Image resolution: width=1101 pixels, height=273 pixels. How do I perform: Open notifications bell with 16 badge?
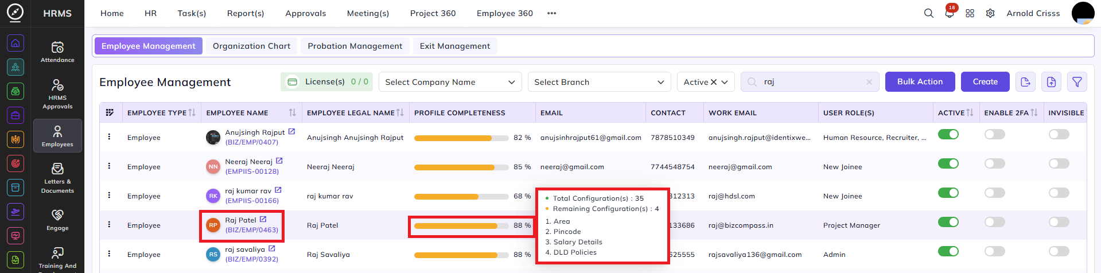point(950,13)
